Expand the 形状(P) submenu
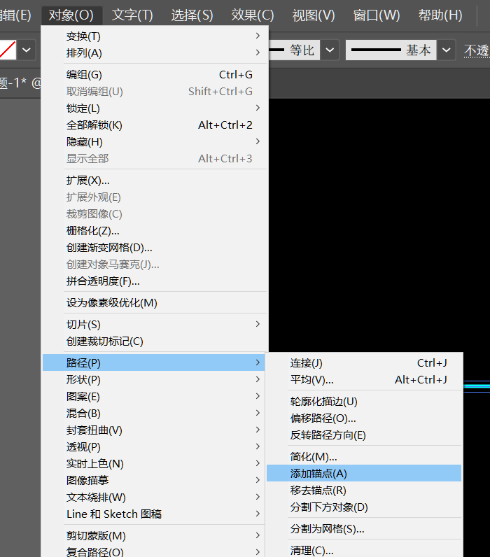The height and width of the screenshot is (557, 490). pyautogui.click(x=154, y=380)
